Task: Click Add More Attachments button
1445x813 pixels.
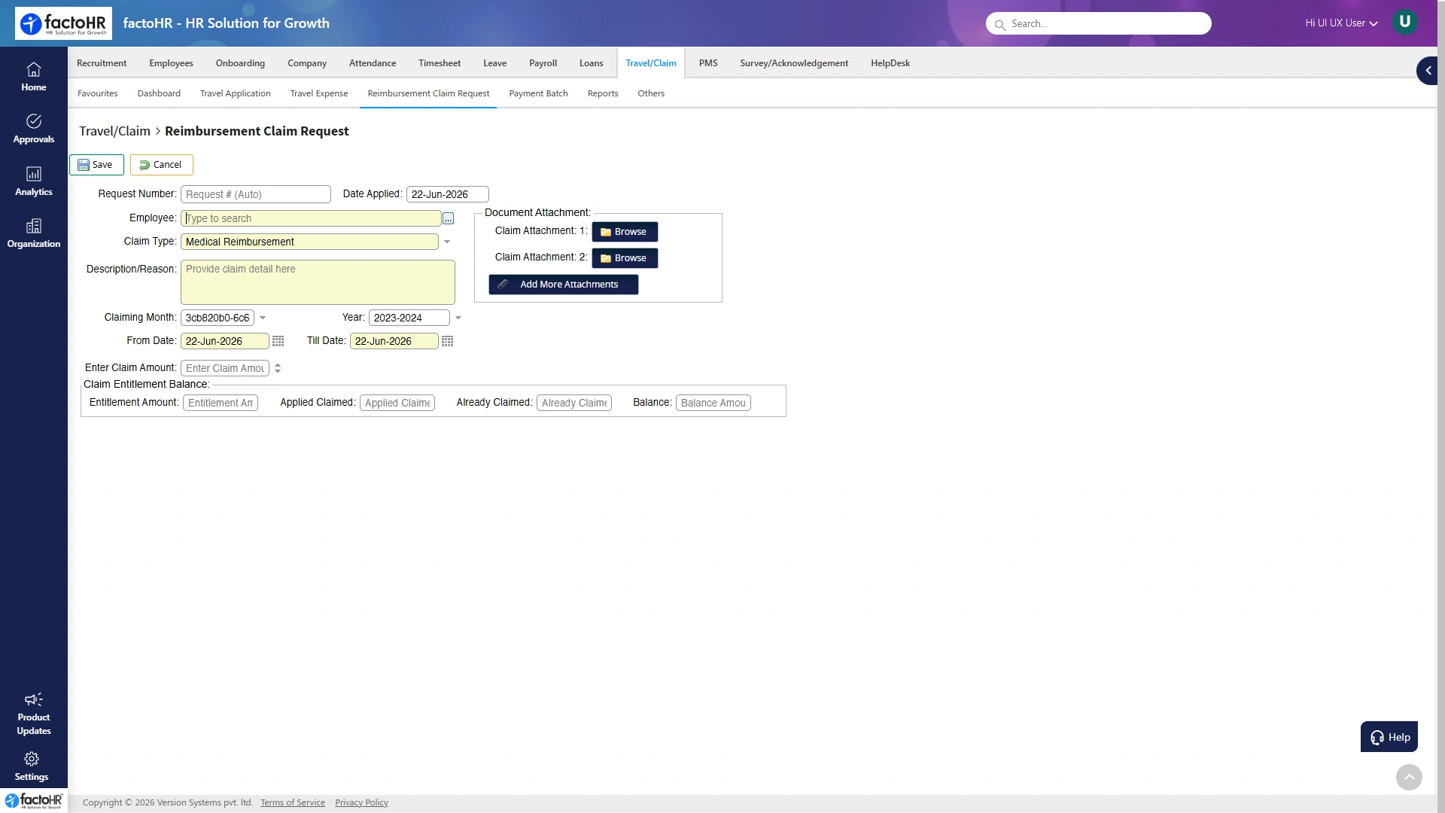Action: pos(564,285)
